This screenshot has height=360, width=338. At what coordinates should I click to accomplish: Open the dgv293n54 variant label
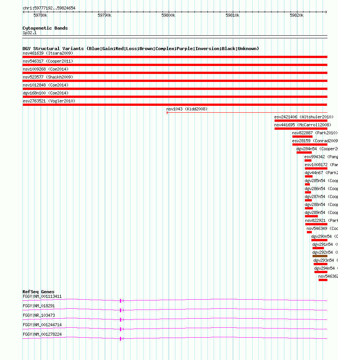(x=325, y=260)
